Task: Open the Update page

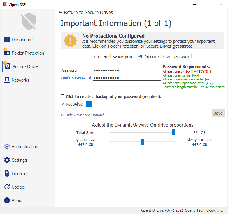Action: point(18,187)
